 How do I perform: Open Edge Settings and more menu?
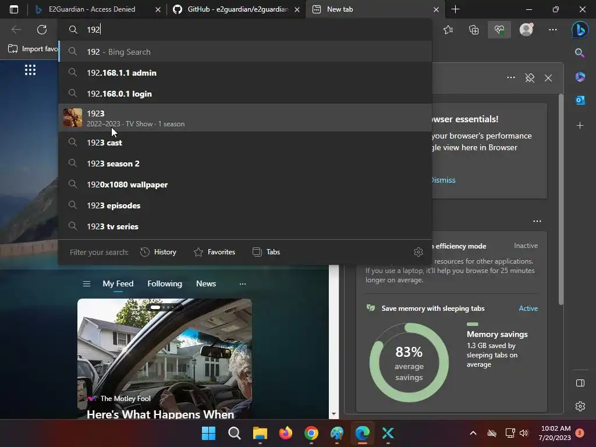tap(553, 30)
